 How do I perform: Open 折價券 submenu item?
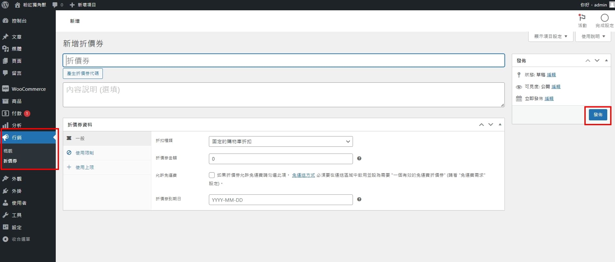click(x=10, y=161)
